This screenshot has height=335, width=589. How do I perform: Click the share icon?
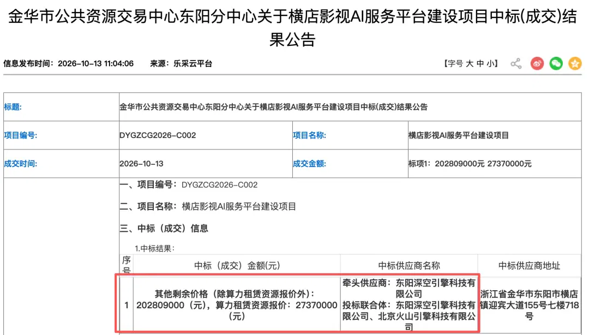(516, 63)
